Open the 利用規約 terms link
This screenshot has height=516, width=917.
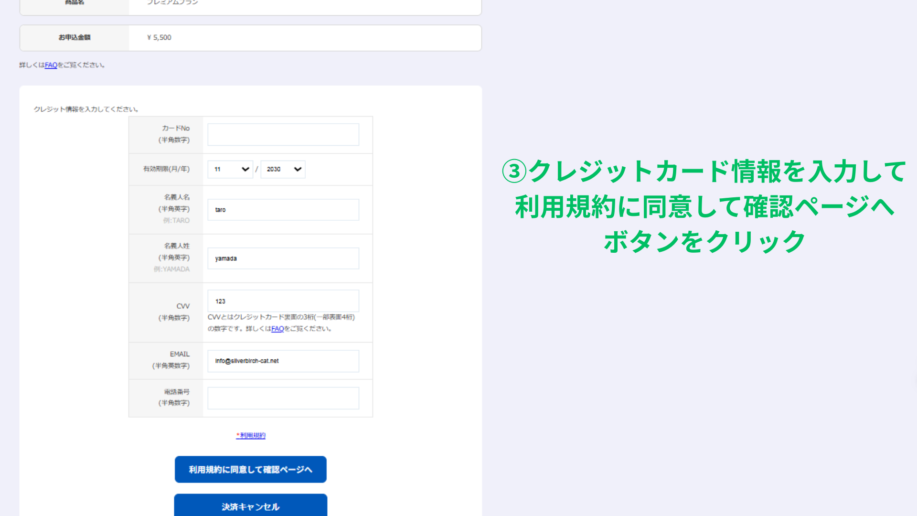click(x=251, y=435)
